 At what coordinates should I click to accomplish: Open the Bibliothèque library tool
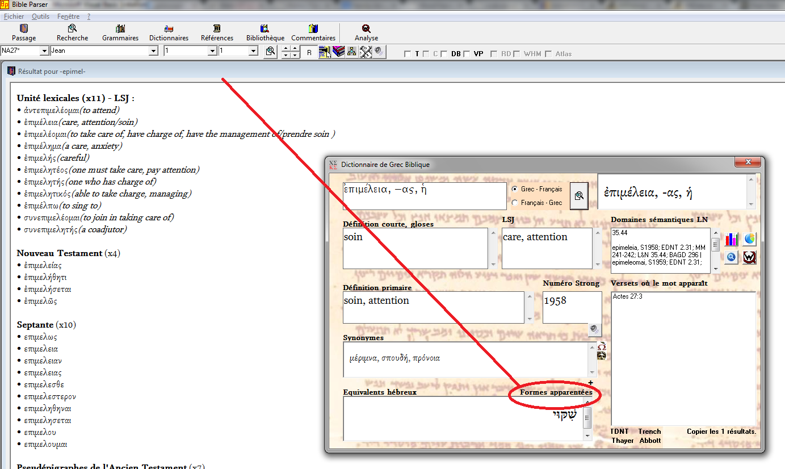pos(265,33)
